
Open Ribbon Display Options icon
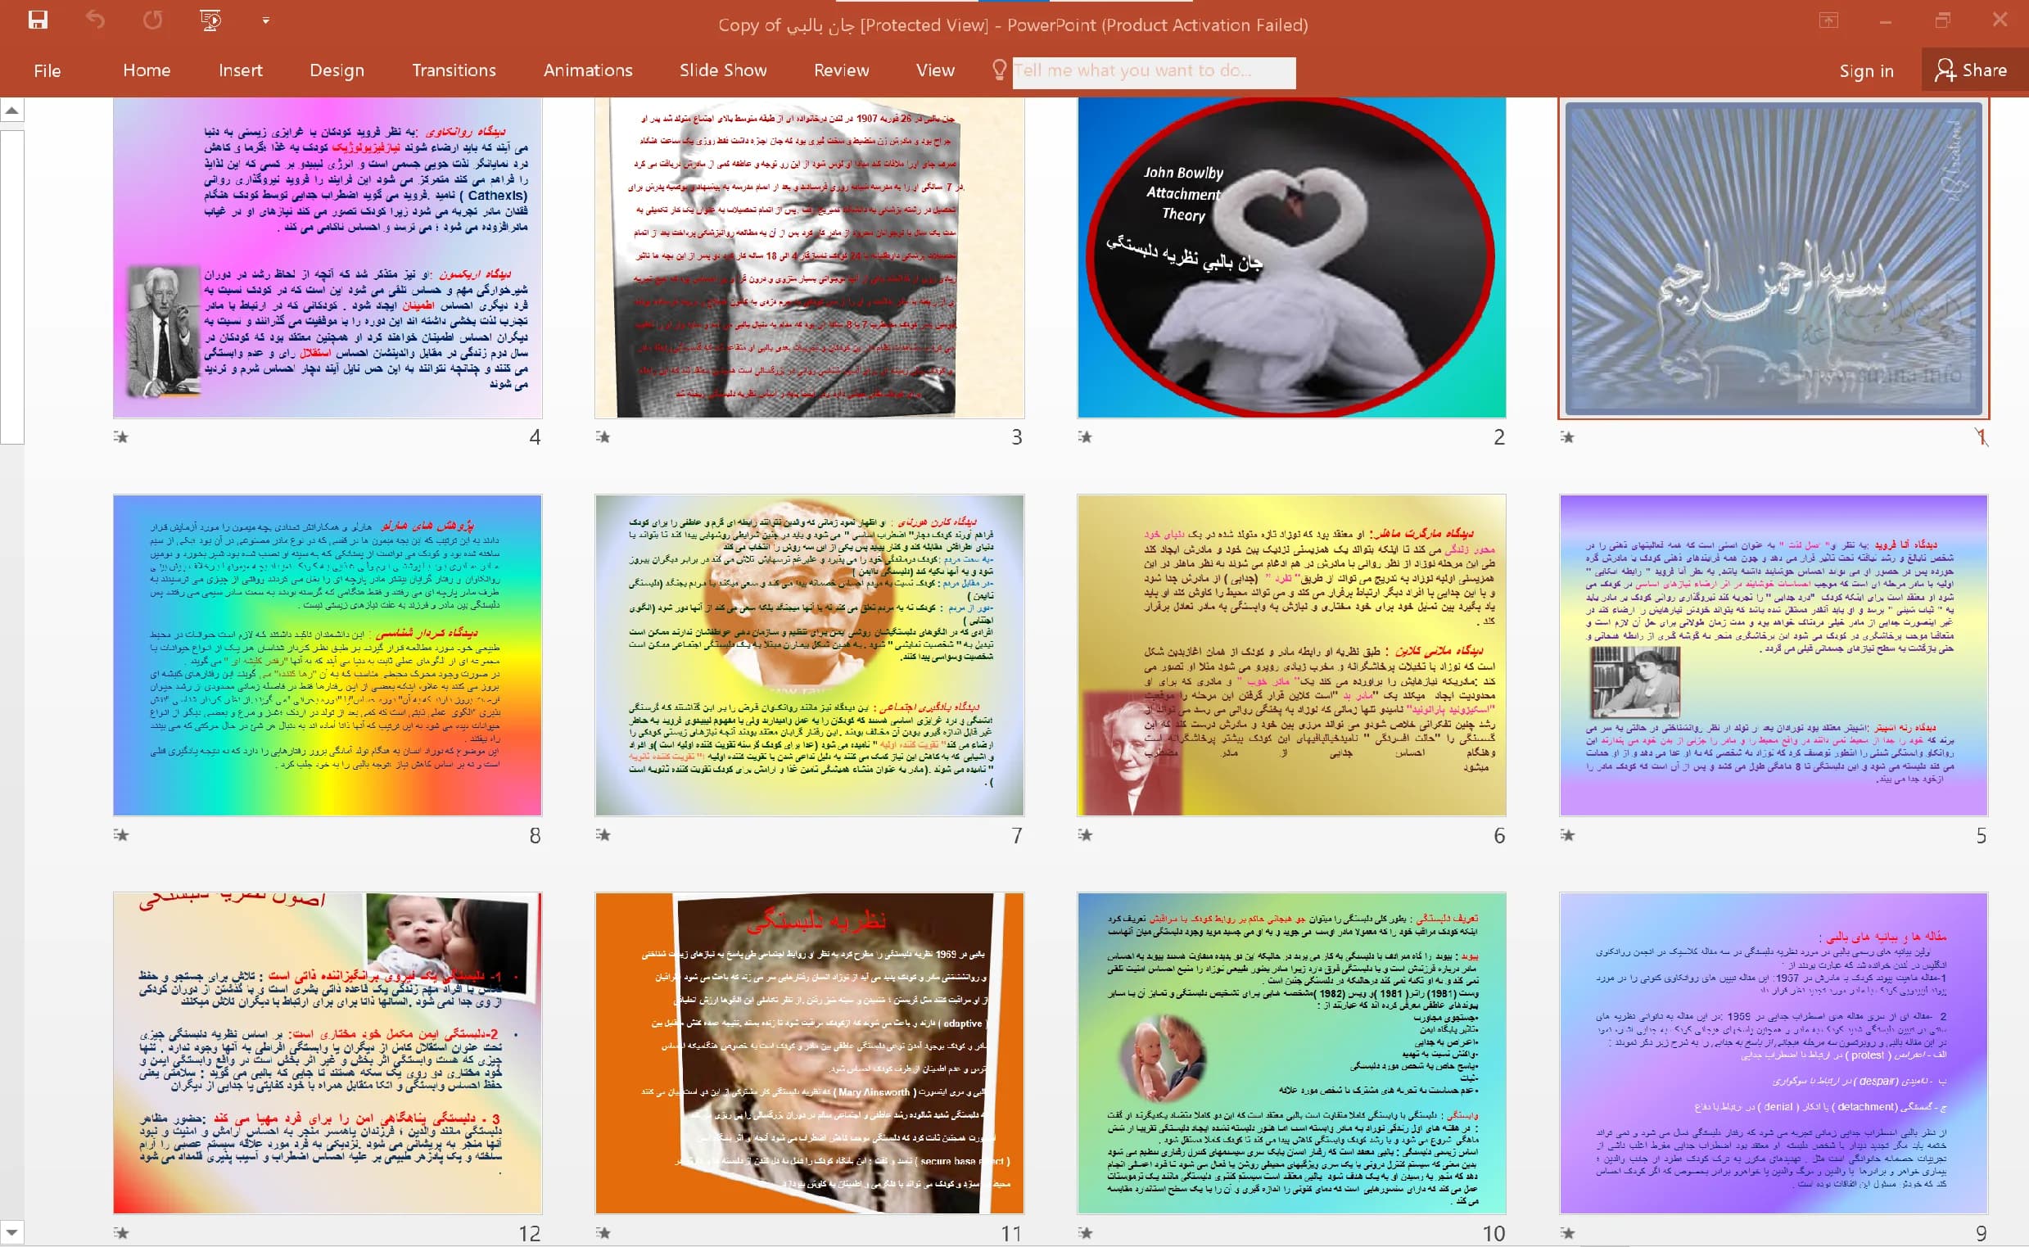coord(1828,20)
